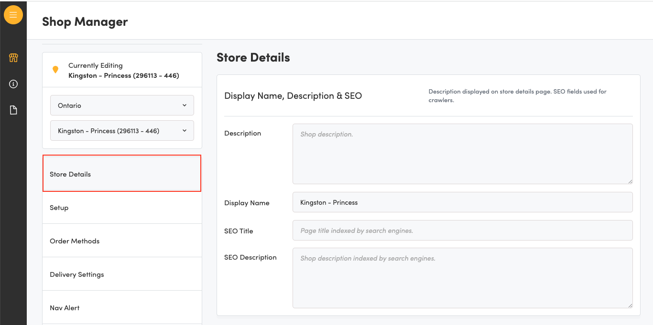Open the orange hamburger menu
653x325 pixels.
pyautogui.click(x=13, y=15)
